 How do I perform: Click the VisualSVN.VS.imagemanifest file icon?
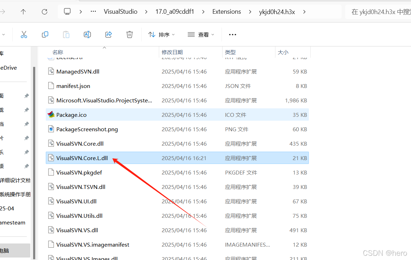[51, 244]
